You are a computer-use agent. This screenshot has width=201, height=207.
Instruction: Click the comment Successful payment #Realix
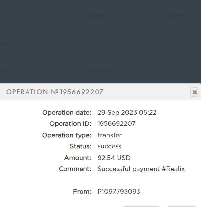click(141, 169)
